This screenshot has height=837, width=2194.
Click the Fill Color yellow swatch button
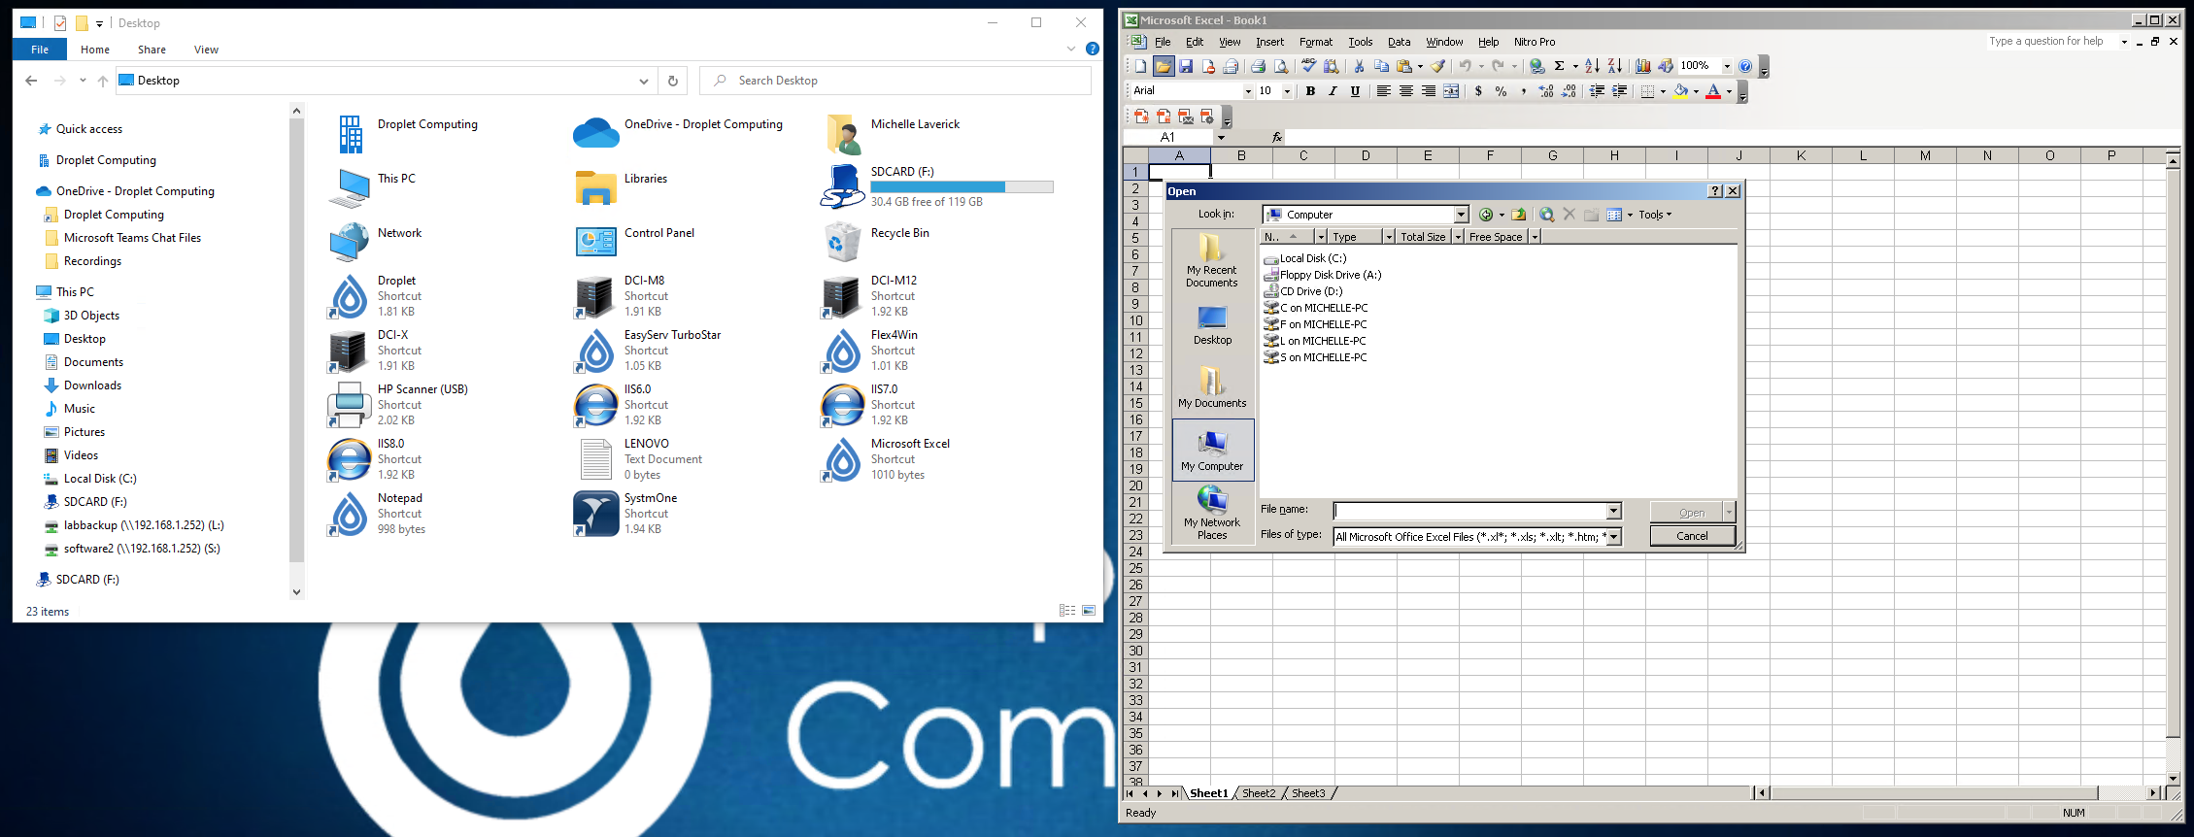pos(1680,91)
